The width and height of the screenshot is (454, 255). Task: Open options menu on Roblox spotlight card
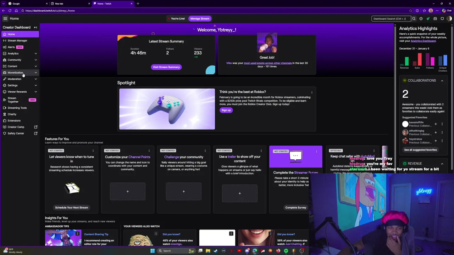point(312,92)
